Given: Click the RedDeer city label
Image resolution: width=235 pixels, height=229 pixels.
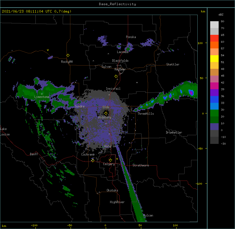Looking at the screenshot, I should coord(120,69).
